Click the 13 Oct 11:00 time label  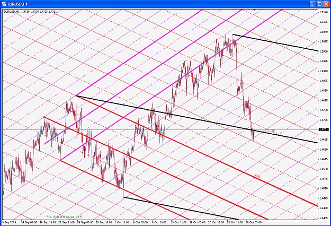(179, 222)
